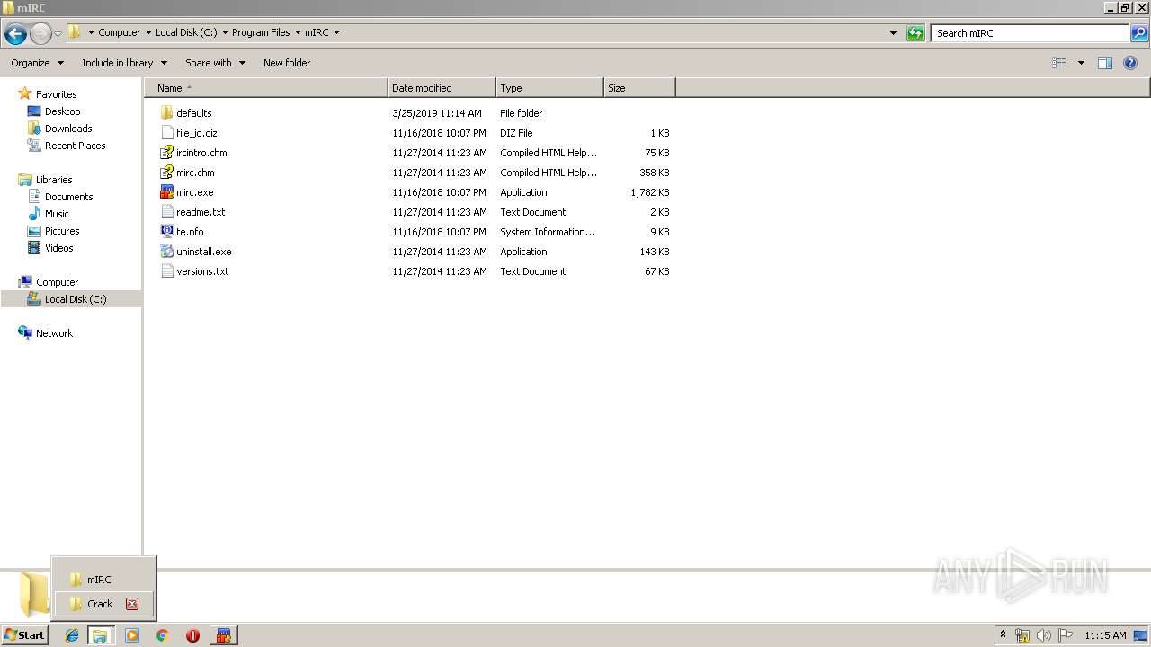Change the view layout icon
Image resolution: width=1151 pixels, height=647 pixels.
click(1059, 63)
